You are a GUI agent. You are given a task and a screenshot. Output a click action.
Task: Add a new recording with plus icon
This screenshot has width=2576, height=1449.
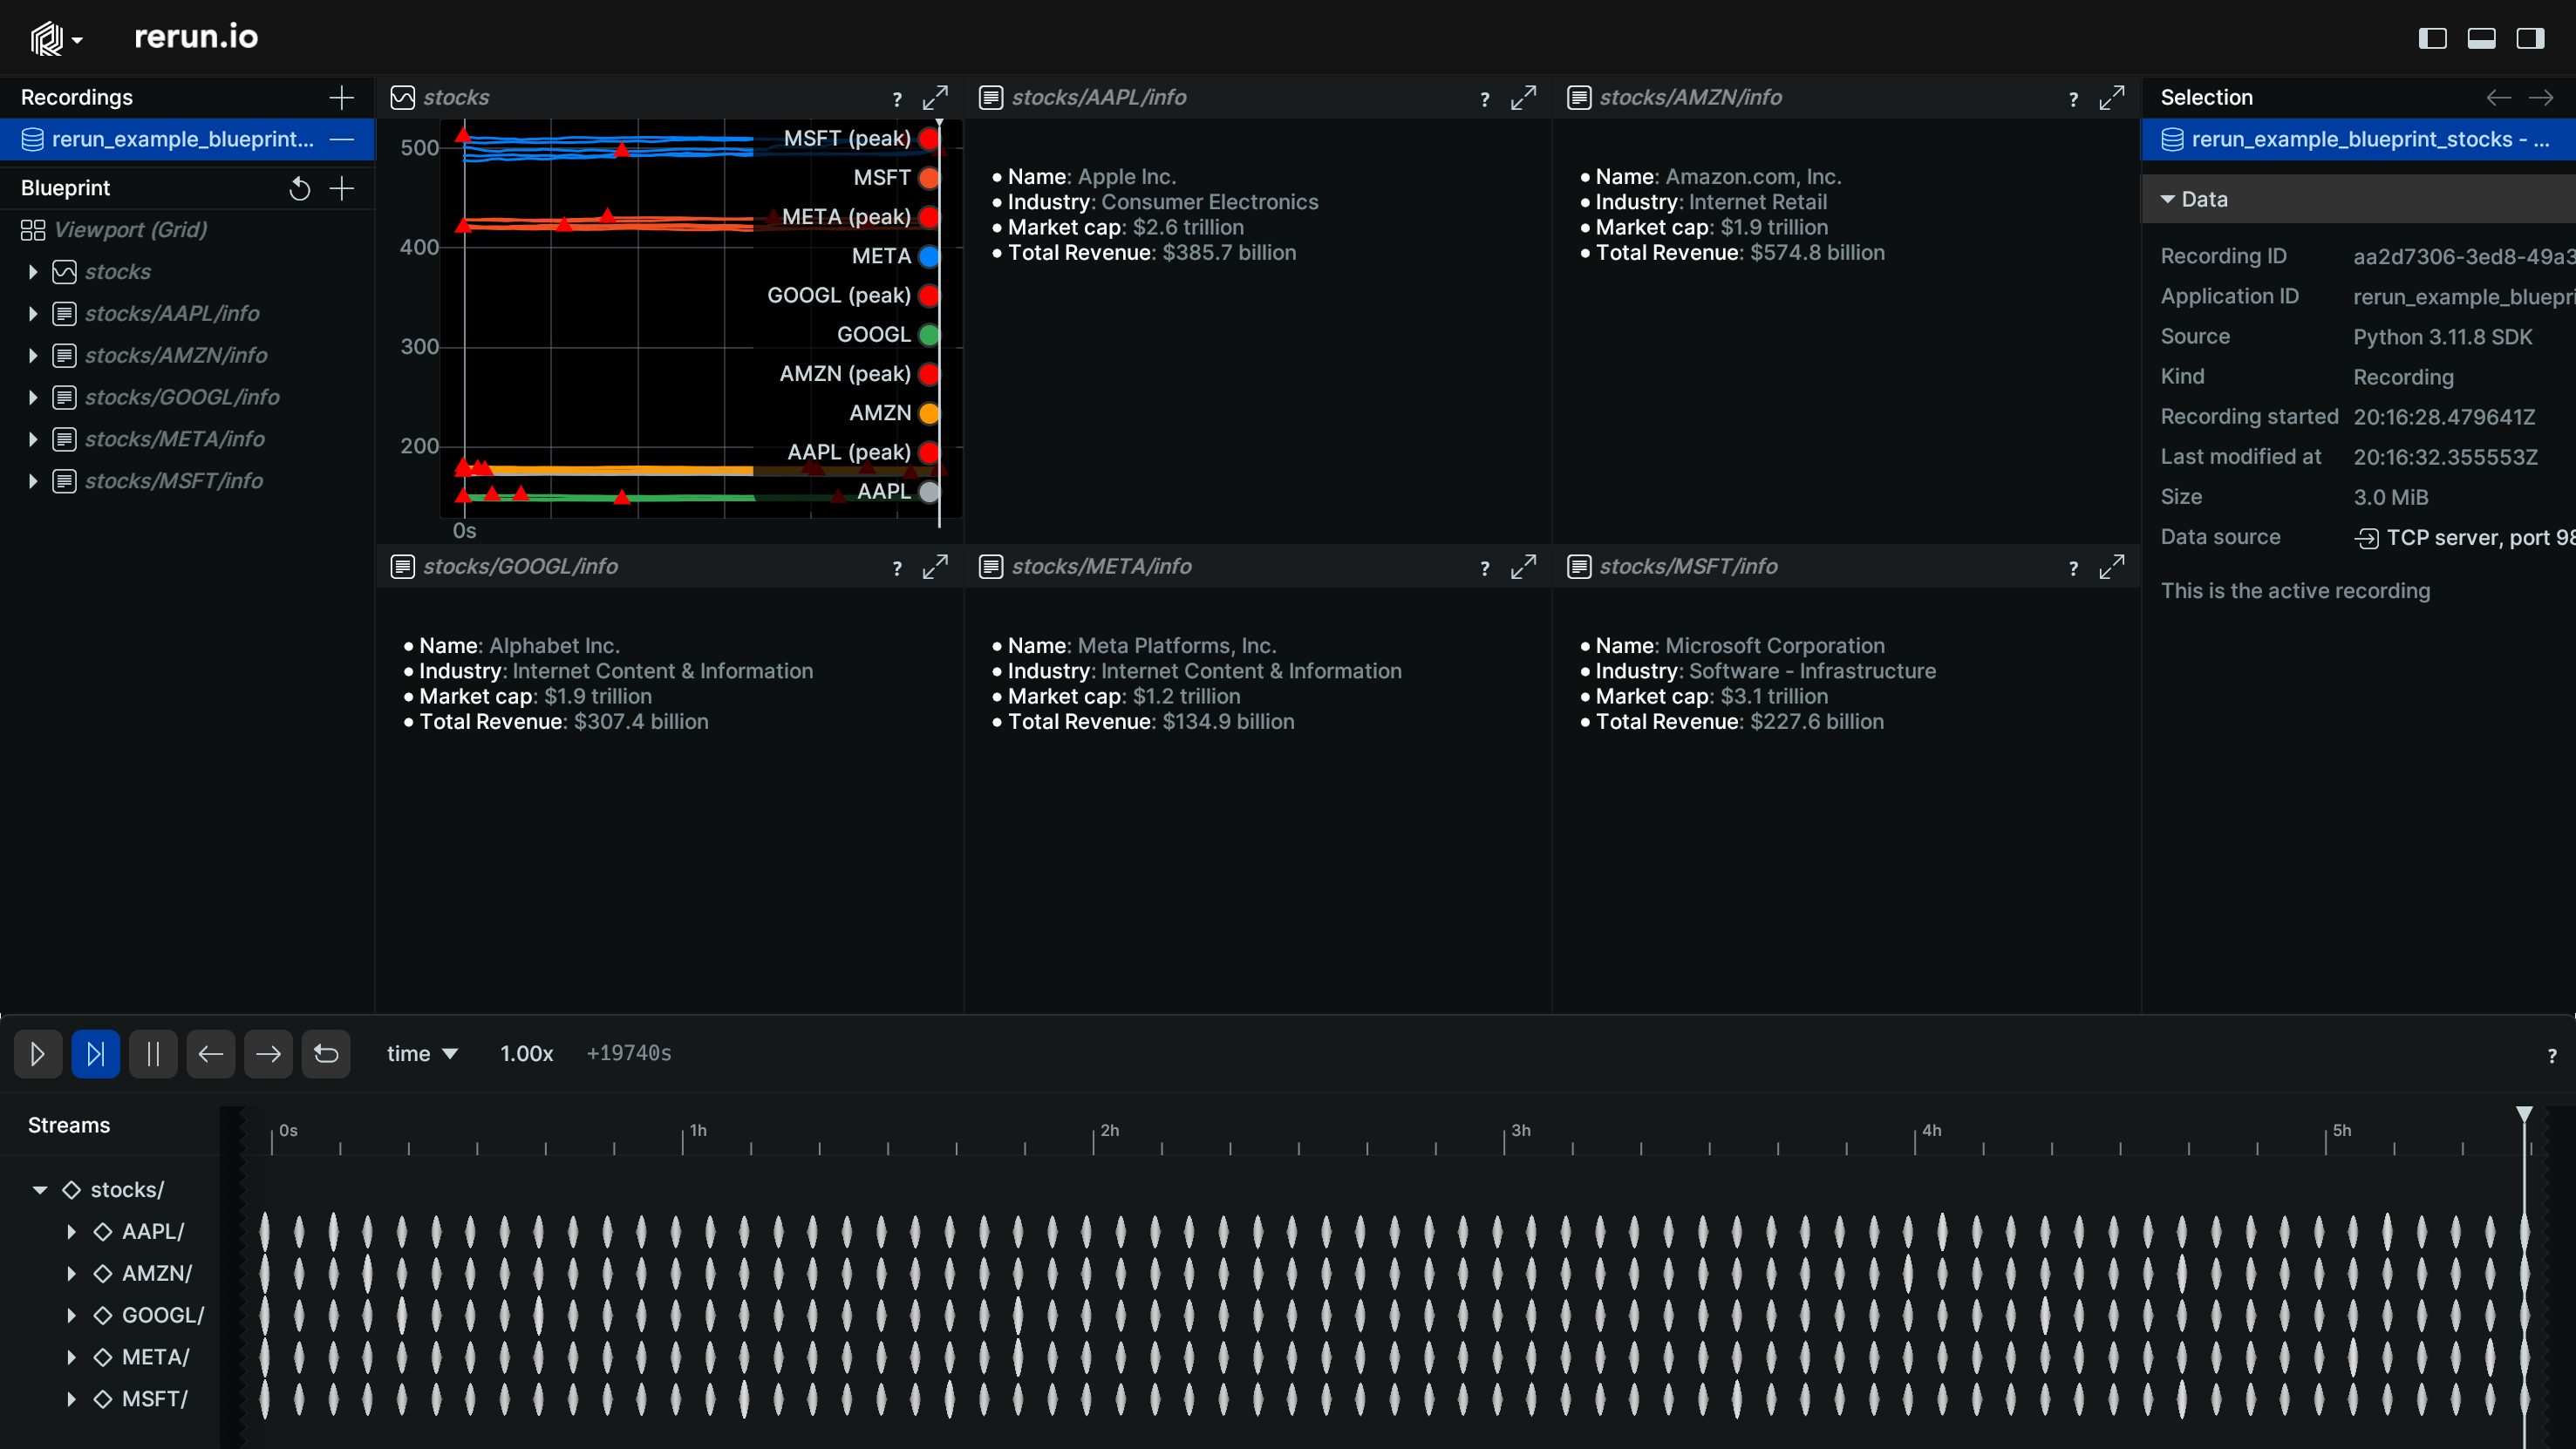click(x=342, y=97)
